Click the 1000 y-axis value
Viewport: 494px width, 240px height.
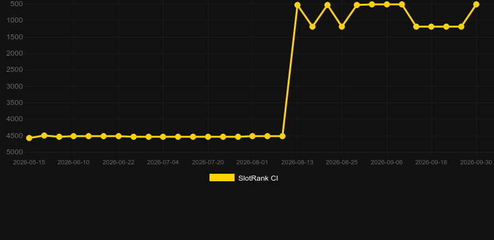click(x=15, y=20)
